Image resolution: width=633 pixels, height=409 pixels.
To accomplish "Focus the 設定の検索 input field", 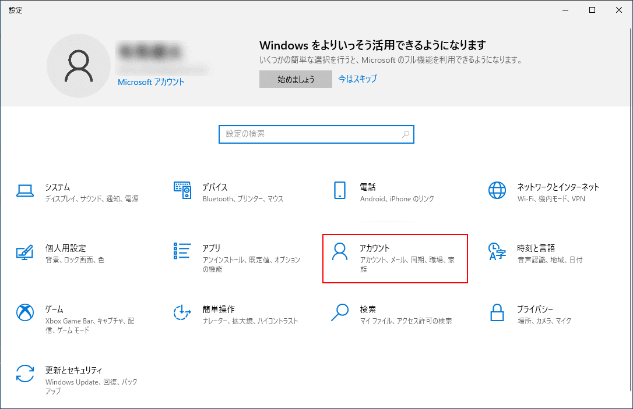I will (x=316, y=134).
